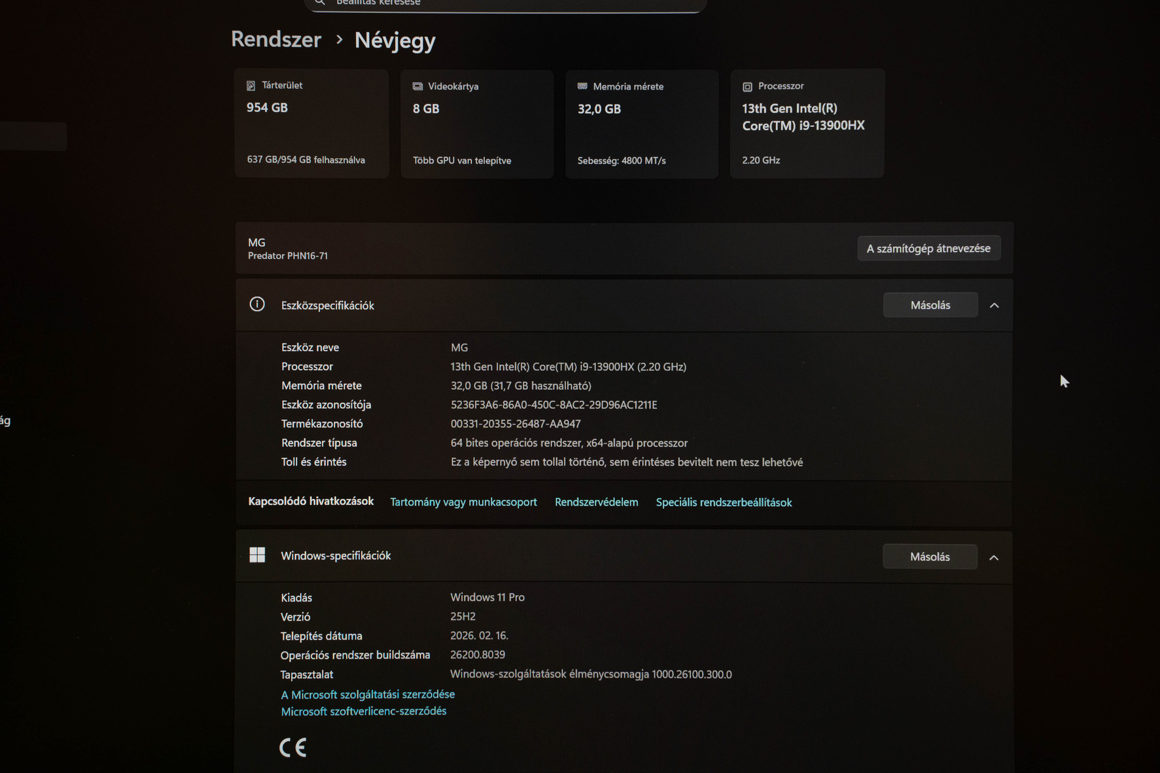Click the search magnifier icon
Viewport: 1160px width, 773px height.
coord(320,3)
